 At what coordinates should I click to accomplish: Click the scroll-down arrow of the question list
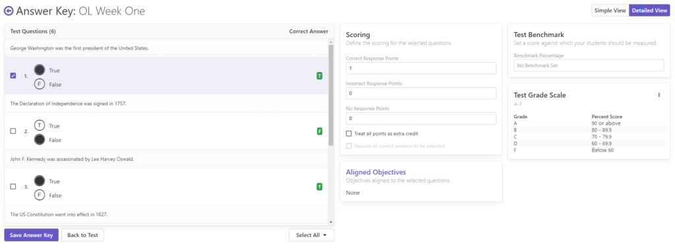[331, 222]
